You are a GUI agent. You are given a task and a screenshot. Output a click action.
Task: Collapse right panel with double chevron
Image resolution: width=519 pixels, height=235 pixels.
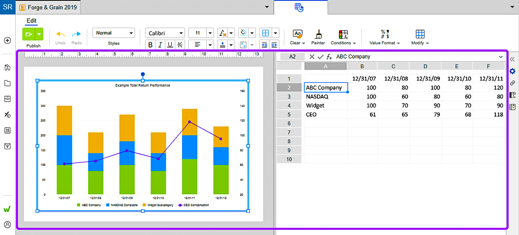[513, 59]
